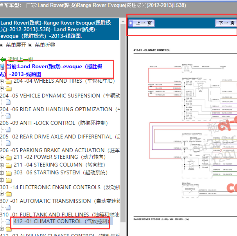Click the 上一页 previous page button
This screenshot has height=236, width=237.
click(x=142, y=23)
